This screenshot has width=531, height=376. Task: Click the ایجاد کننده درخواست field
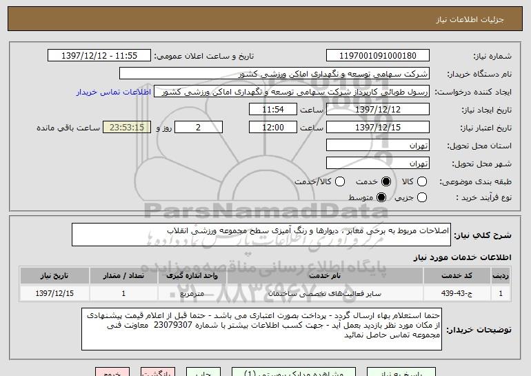pyautogui.click(x=292, y=92)
